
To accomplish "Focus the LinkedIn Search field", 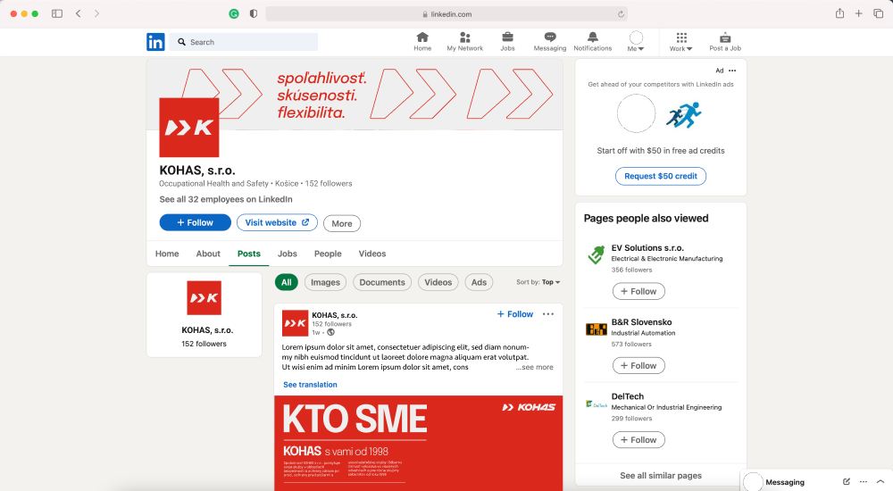I will (244, 42).
